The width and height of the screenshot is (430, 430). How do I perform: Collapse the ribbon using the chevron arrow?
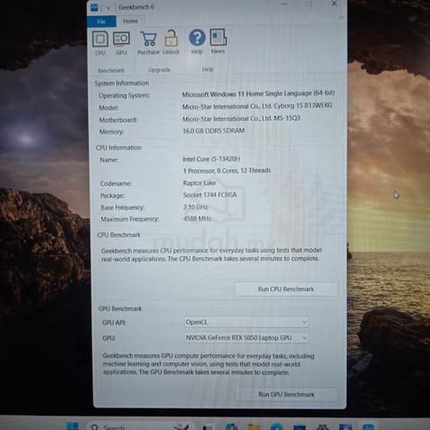(x=340, y=18)
